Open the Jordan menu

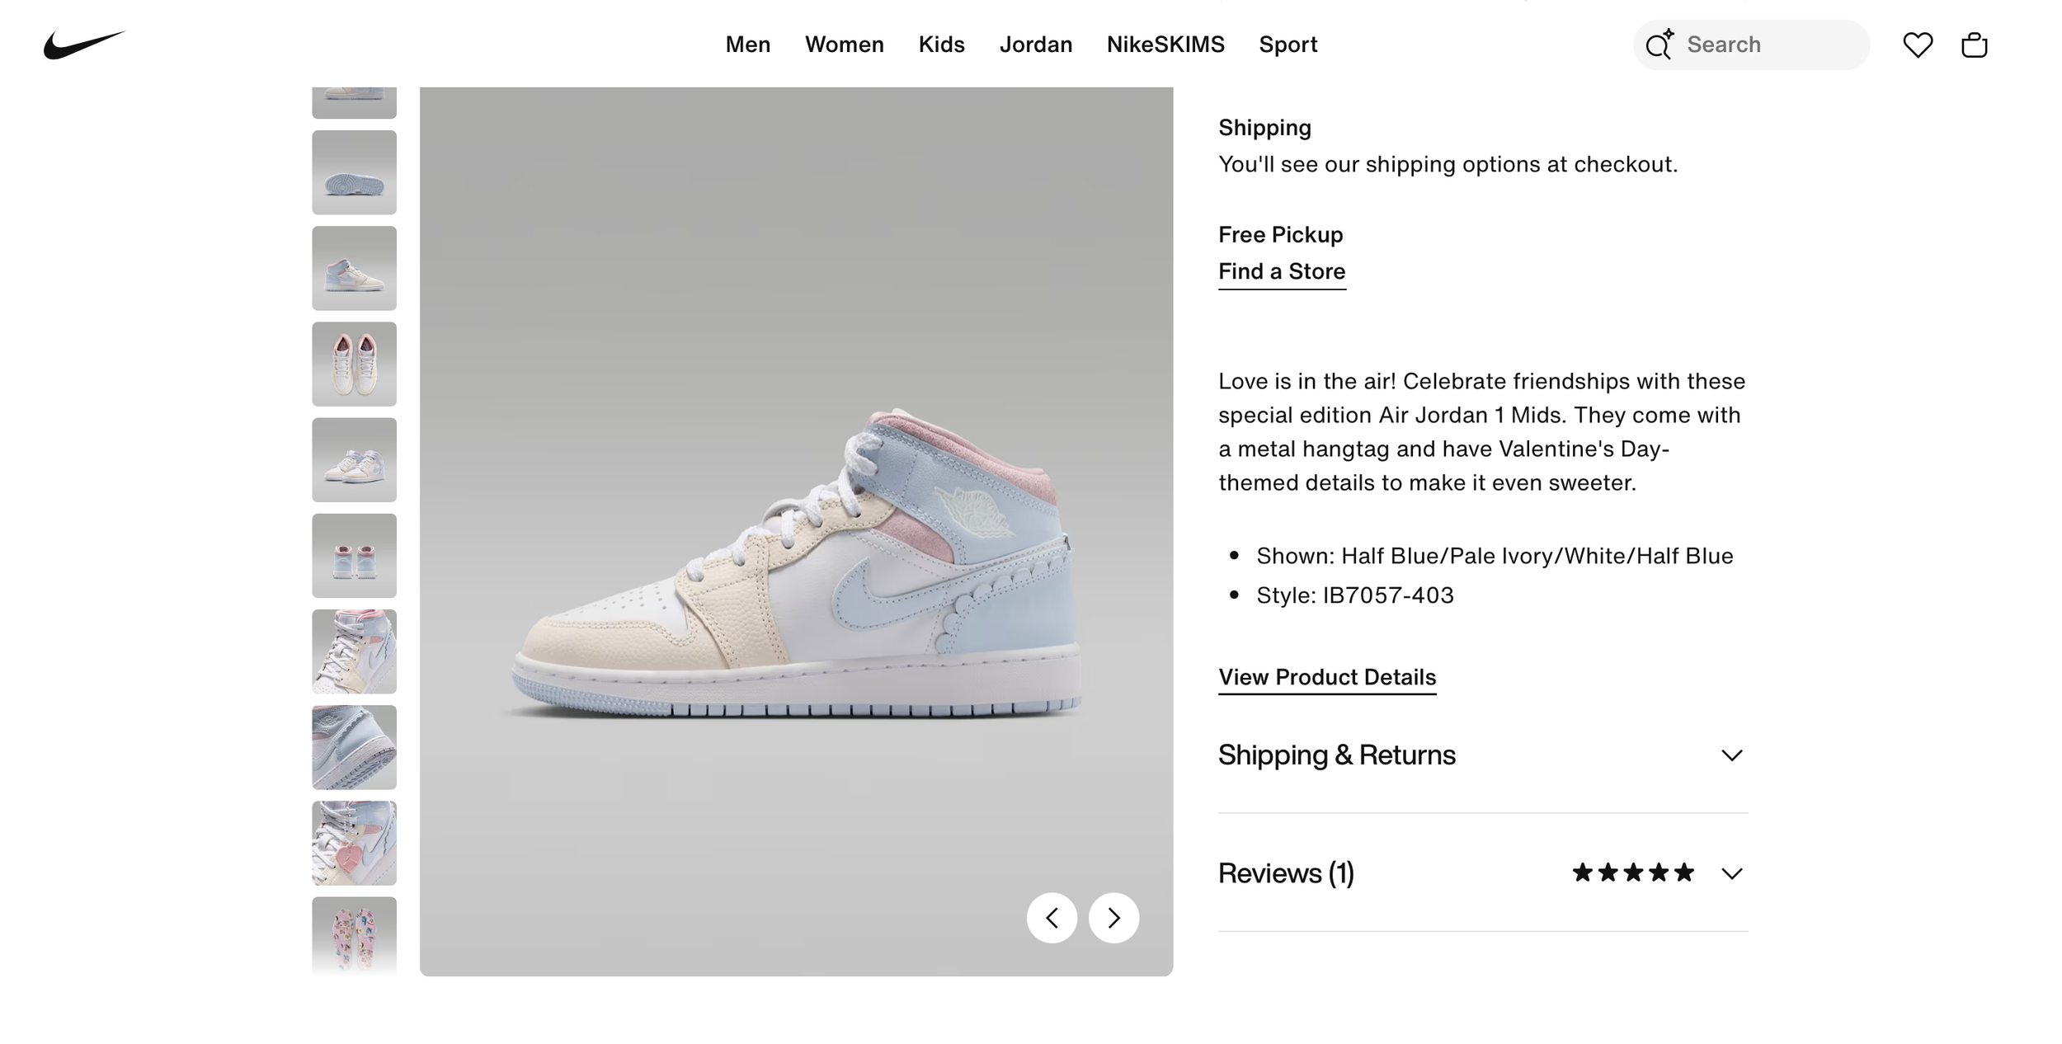click(x=1036, y=45)
